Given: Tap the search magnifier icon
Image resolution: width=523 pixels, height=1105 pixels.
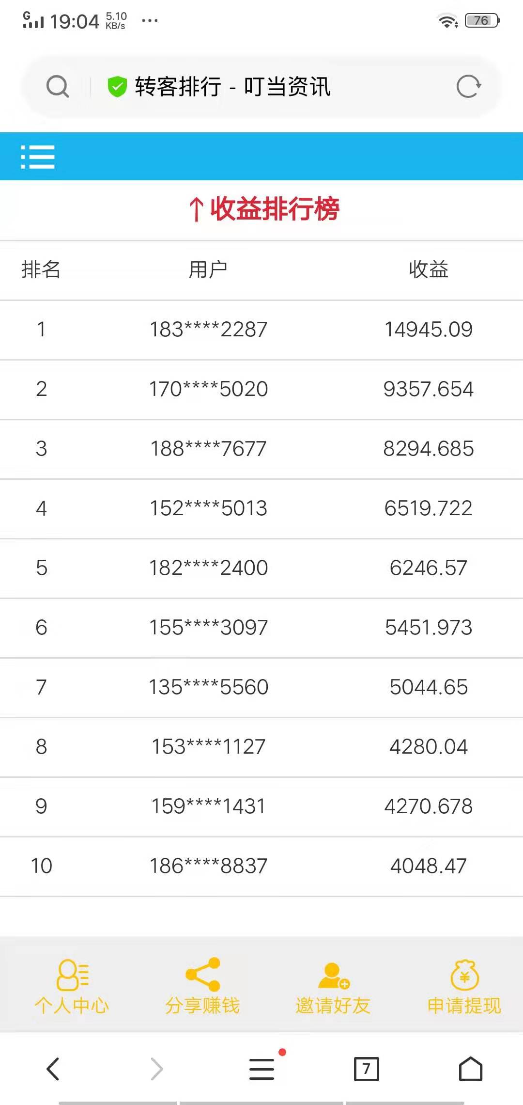Looking at the screenshot, I should [58, 87].
